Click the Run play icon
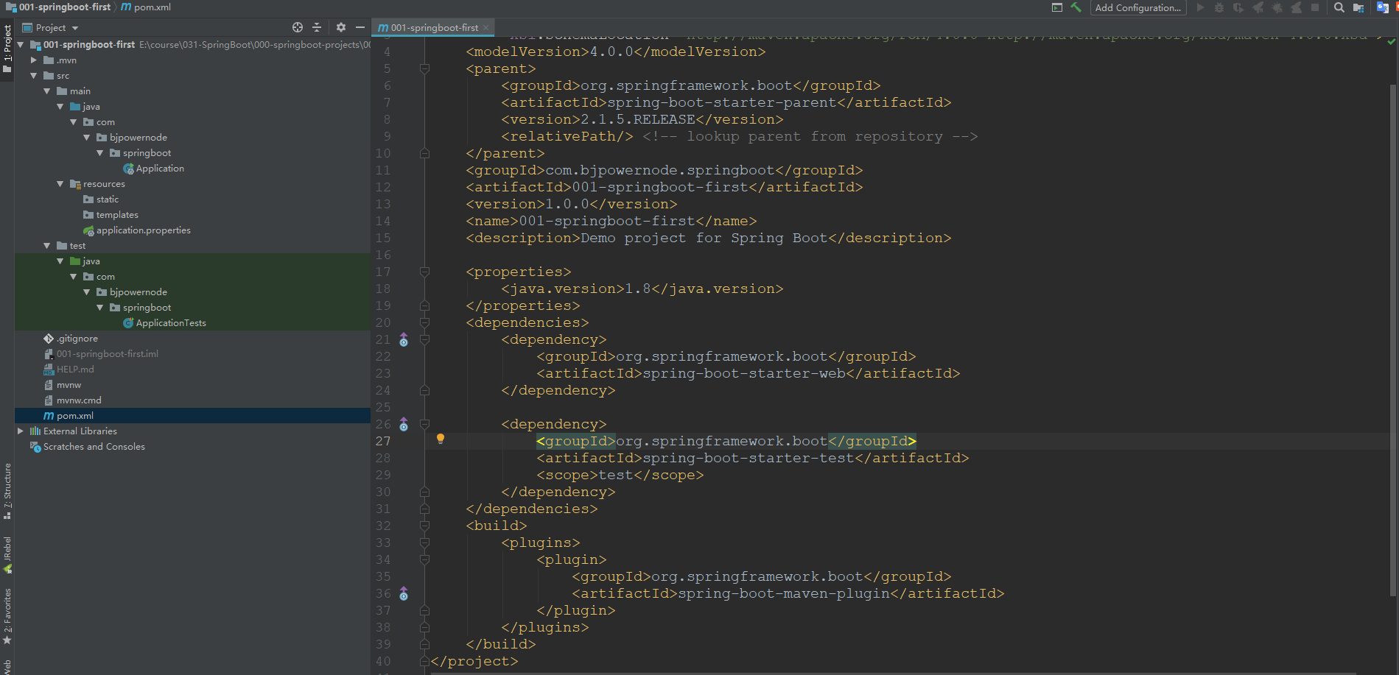Image resolution: width=1399 pixels, height=675 pixels. coord(1200,7)
